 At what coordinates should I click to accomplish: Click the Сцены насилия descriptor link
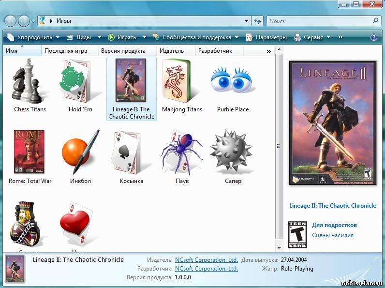[333, 235]
